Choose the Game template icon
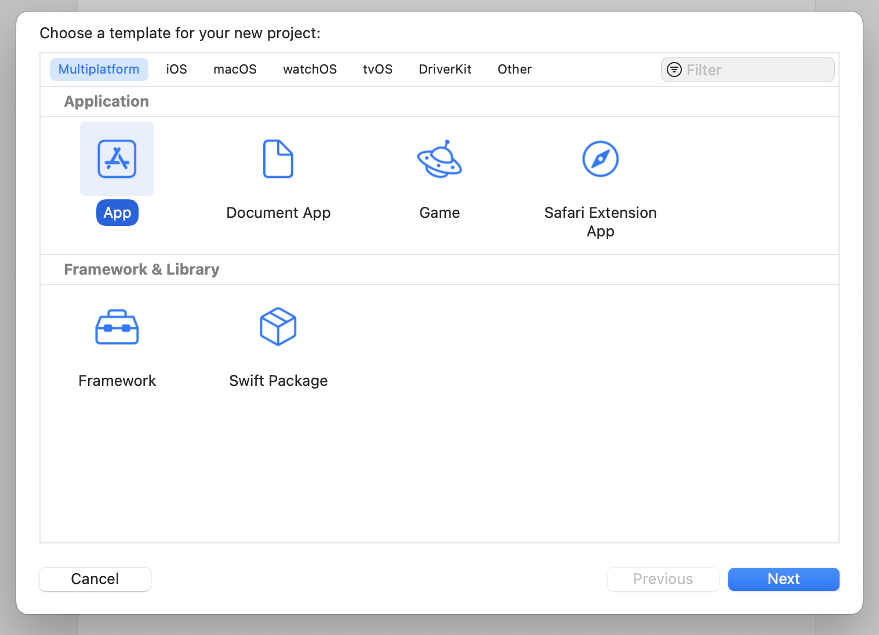This screenshot has width=879, height=635. pyautogui.click(x=439, y=159)
